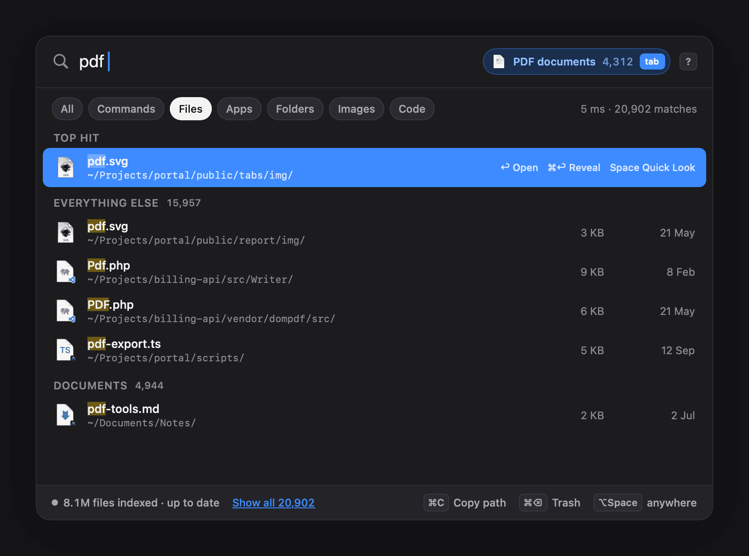Select the Files filter tab

191,109
